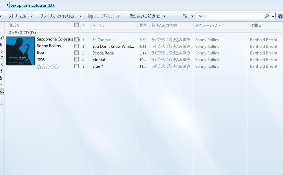Sort by the 参加アーティスト column header
The width and height of the screenshot is (283, 175).
(x=208, y=25)
